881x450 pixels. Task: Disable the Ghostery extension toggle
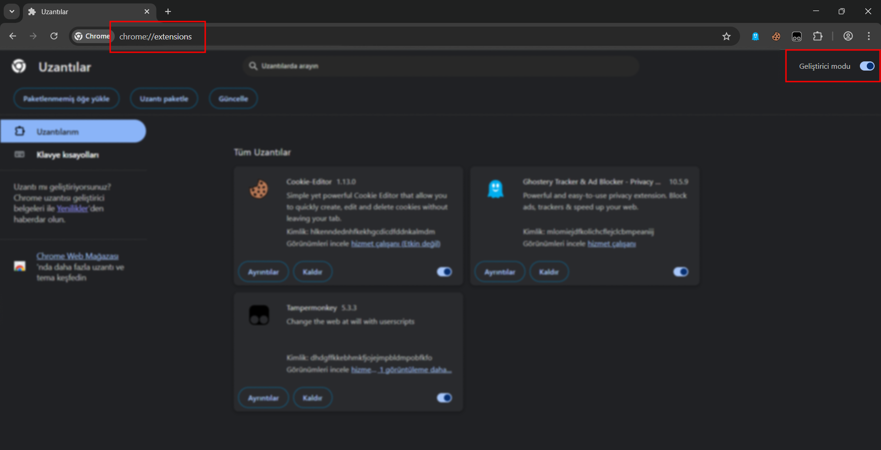point(681,272)
